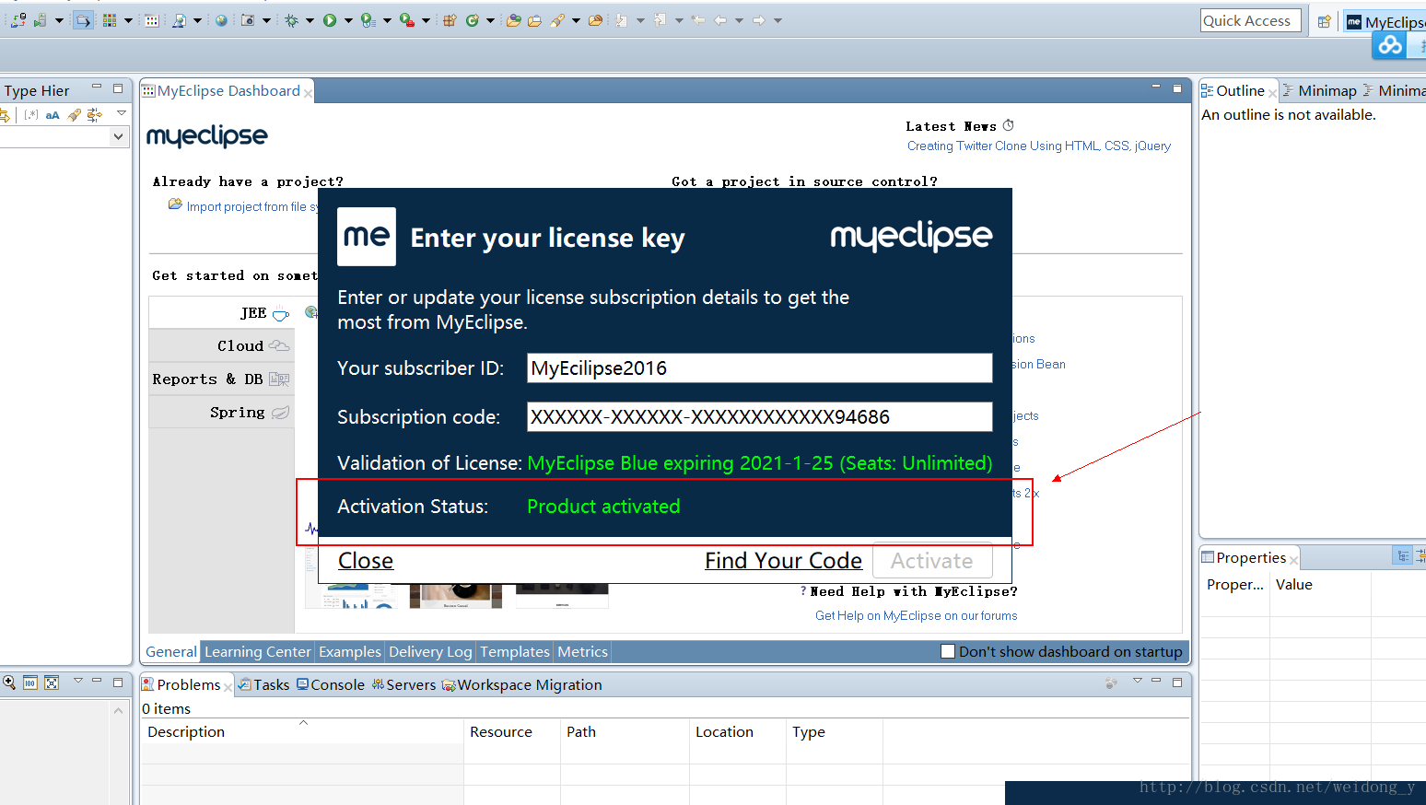Select the Spring category in dashboard
1426x805 pixels.
point(221,412)
